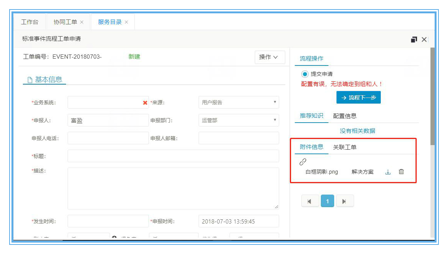The height and width of the screenshot is (254, 448).
Task: Delete the 白框阴影.png attachment
Action: (401, 172)
